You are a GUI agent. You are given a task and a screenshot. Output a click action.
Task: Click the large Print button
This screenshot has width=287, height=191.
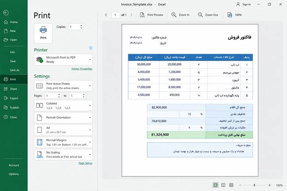43,33
